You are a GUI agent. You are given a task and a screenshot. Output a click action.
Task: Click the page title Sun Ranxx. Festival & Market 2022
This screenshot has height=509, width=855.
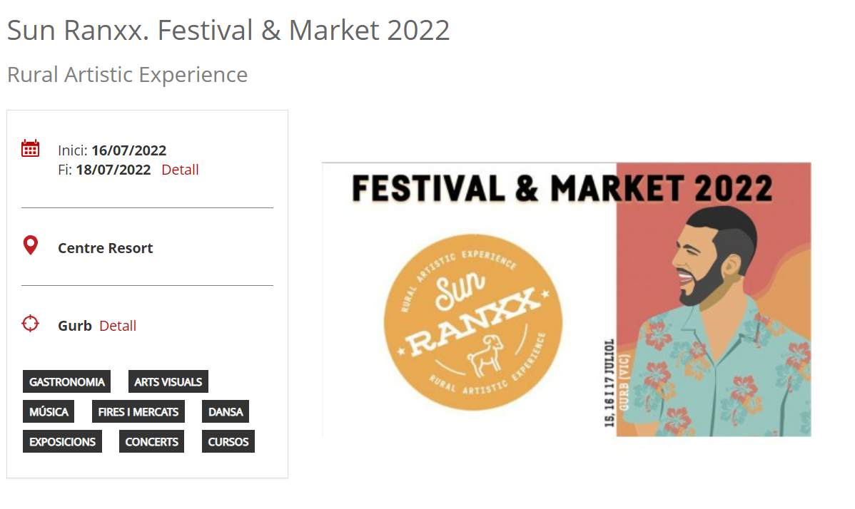[x=228, y=30]
